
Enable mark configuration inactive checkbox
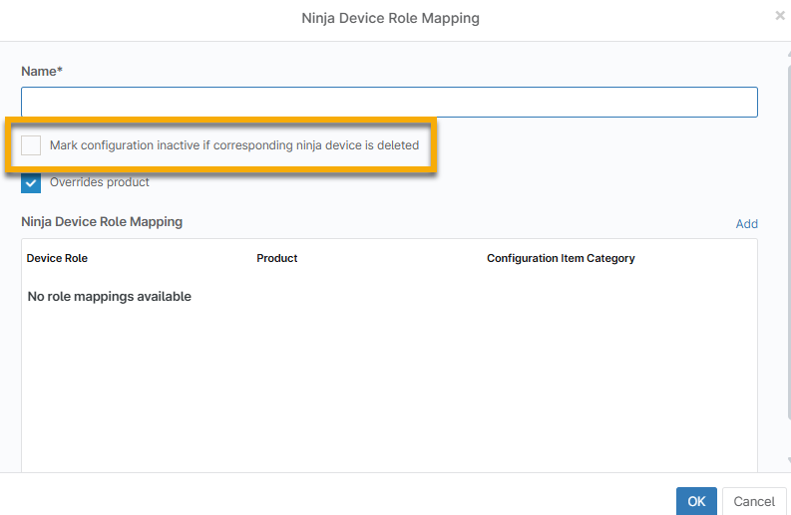coord(31,145)
